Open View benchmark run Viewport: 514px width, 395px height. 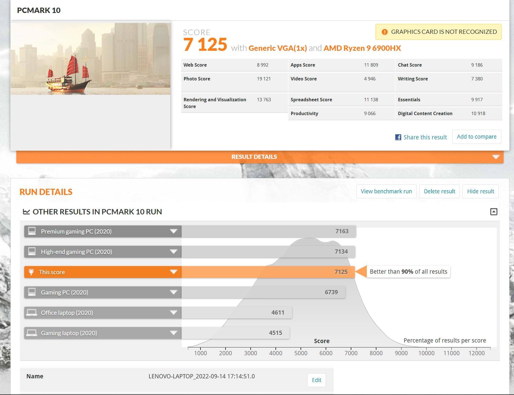386,192
